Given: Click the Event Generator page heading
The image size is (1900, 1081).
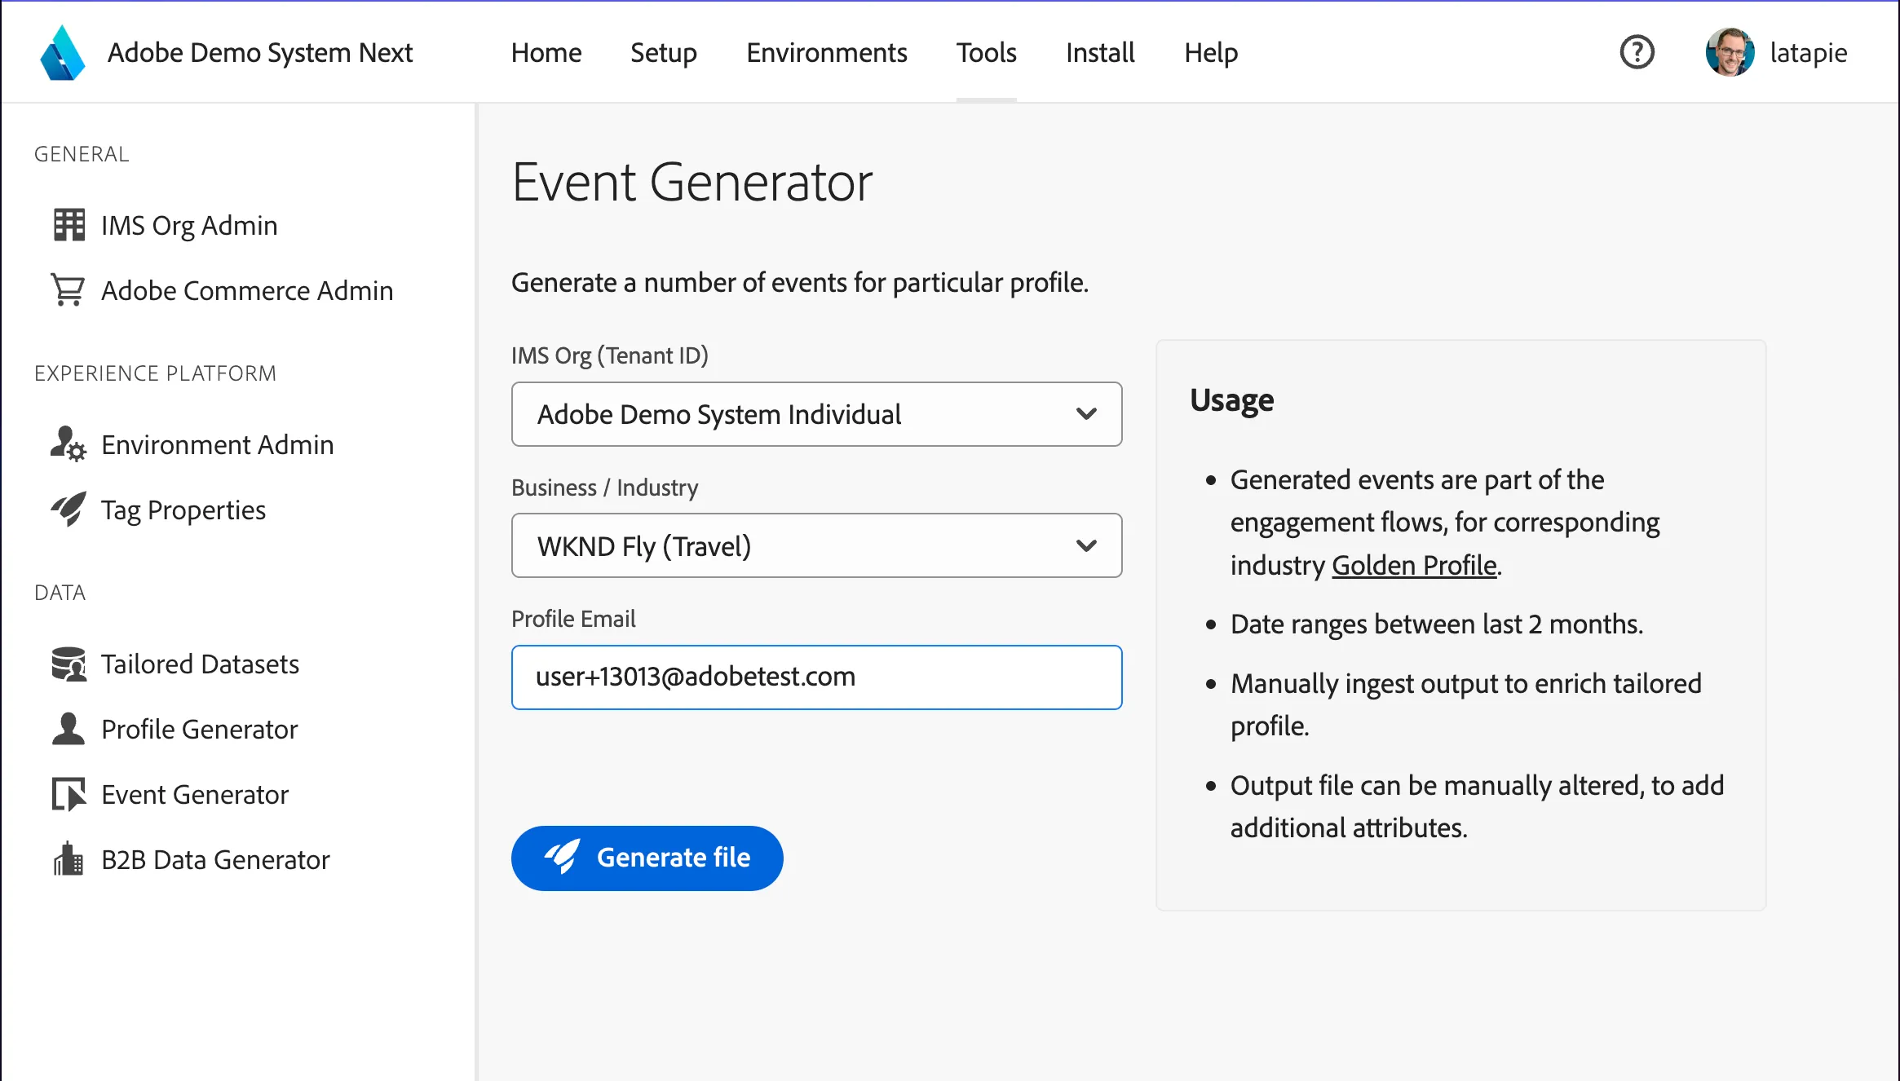Looking at the screenshot, I should (x=692, y=182).
